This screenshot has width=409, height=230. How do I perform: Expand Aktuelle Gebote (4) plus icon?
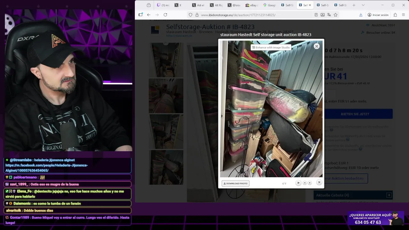coord(389,195)
